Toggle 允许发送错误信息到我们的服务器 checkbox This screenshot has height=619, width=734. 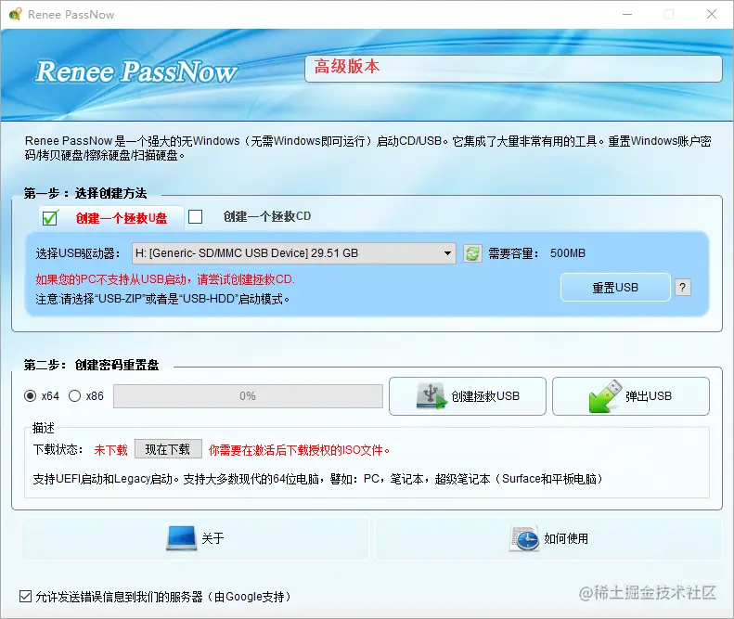tap(25, 596)
